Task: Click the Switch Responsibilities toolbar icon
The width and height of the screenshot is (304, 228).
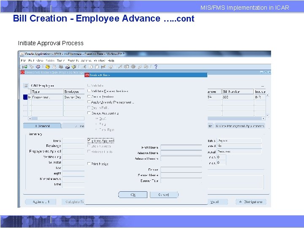Action: [x=61, y=67]
